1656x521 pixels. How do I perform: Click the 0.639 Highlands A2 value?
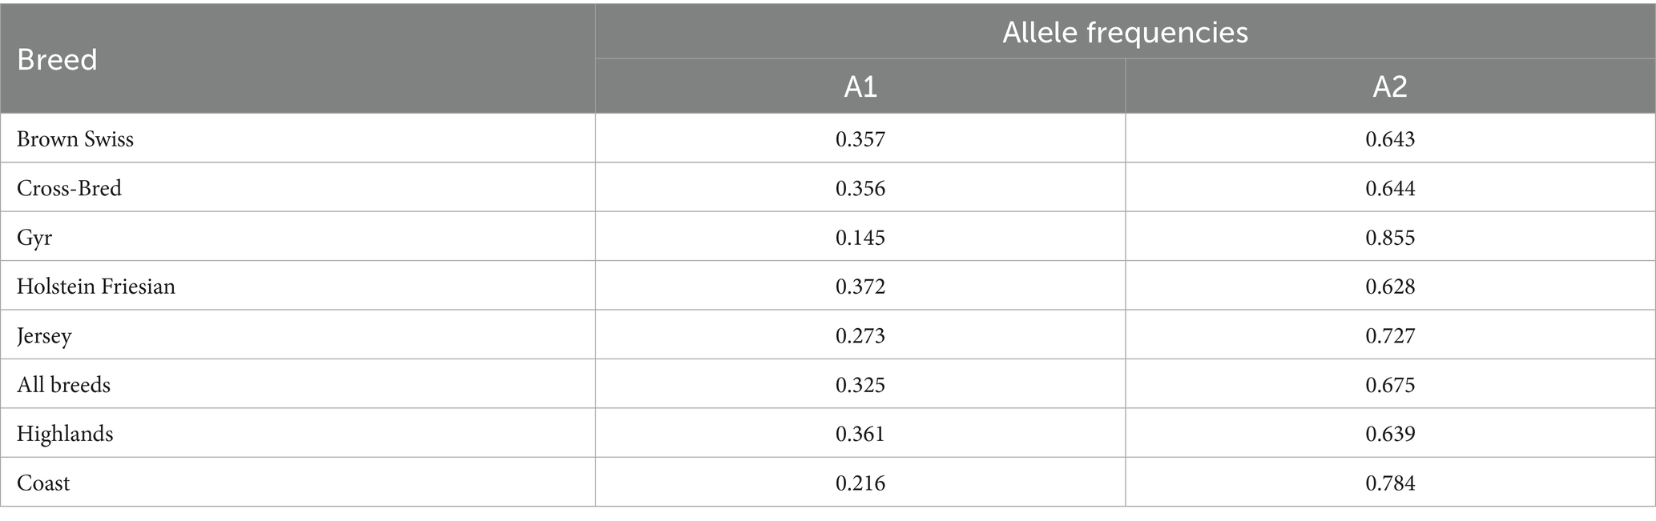[x=1390, y=434]
